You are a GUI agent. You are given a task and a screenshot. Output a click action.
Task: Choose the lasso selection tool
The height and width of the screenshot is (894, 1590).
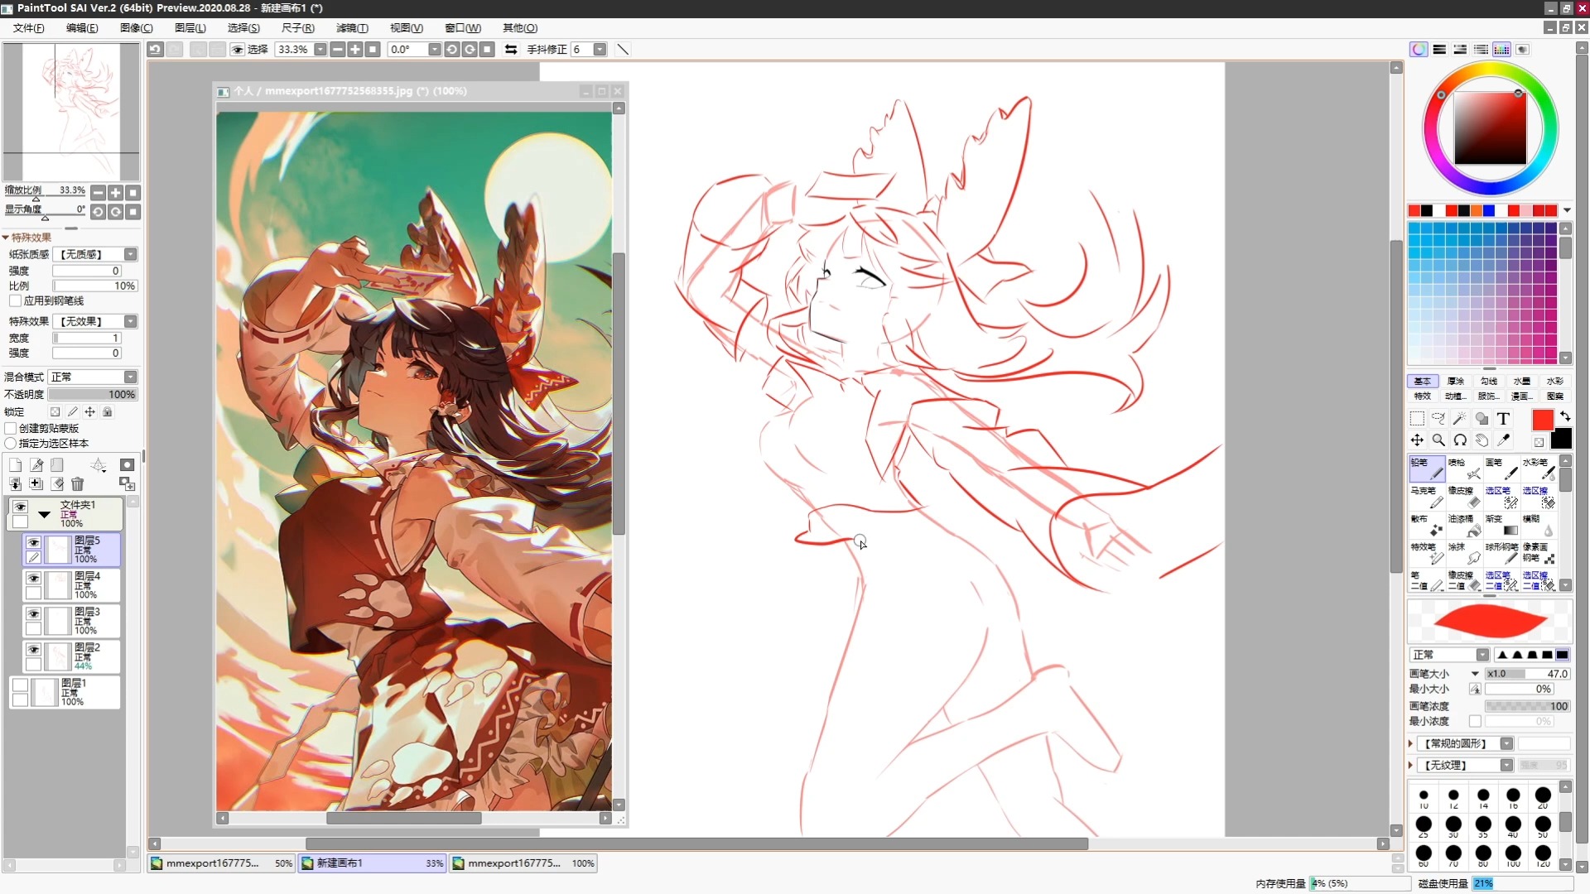[1438, 419]
